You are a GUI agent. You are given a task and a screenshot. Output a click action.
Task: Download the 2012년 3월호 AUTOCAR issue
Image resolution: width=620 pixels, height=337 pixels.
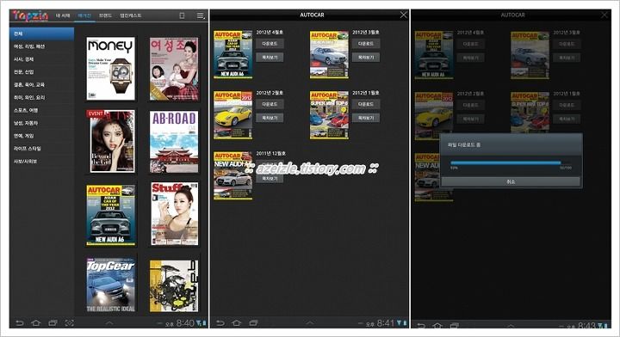pyautogui.click(x=366, y=43)
